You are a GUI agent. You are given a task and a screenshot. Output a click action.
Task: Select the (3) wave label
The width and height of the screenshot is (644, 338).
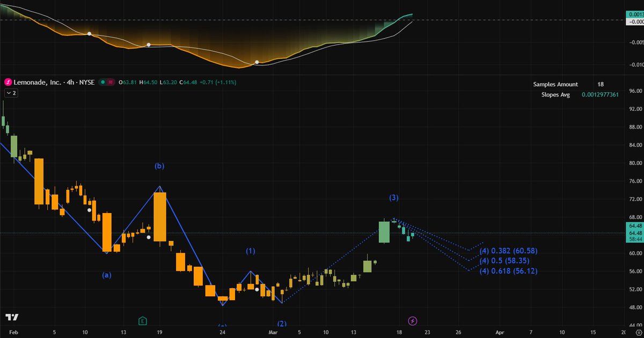[394, 198]
